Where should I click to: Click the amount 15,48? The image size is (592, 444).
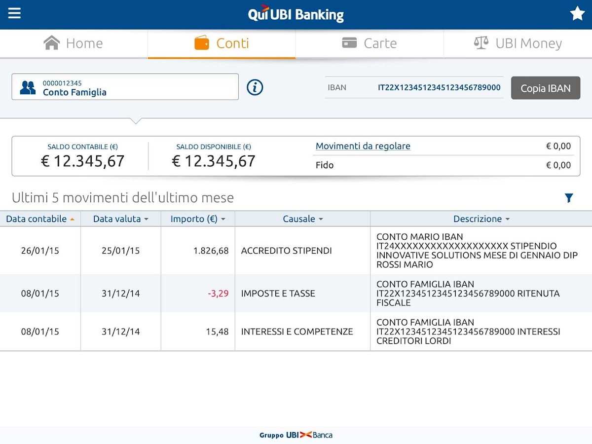217,332
